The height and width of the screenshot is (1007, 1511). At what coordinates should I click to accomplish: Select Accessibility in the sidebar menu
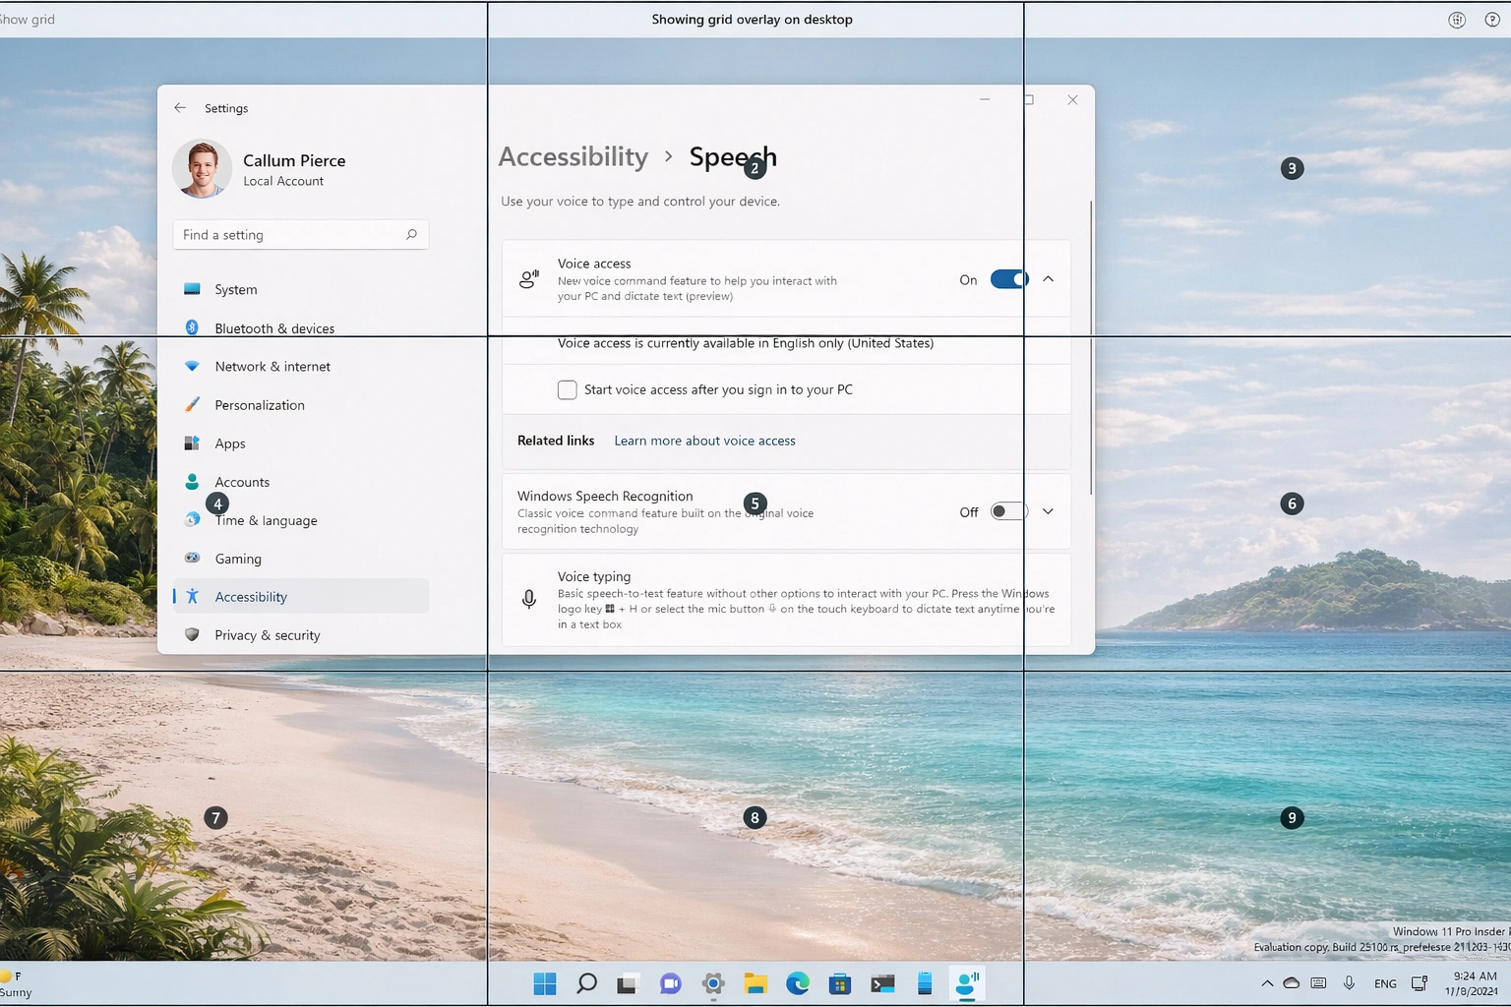tap(250, 596)
